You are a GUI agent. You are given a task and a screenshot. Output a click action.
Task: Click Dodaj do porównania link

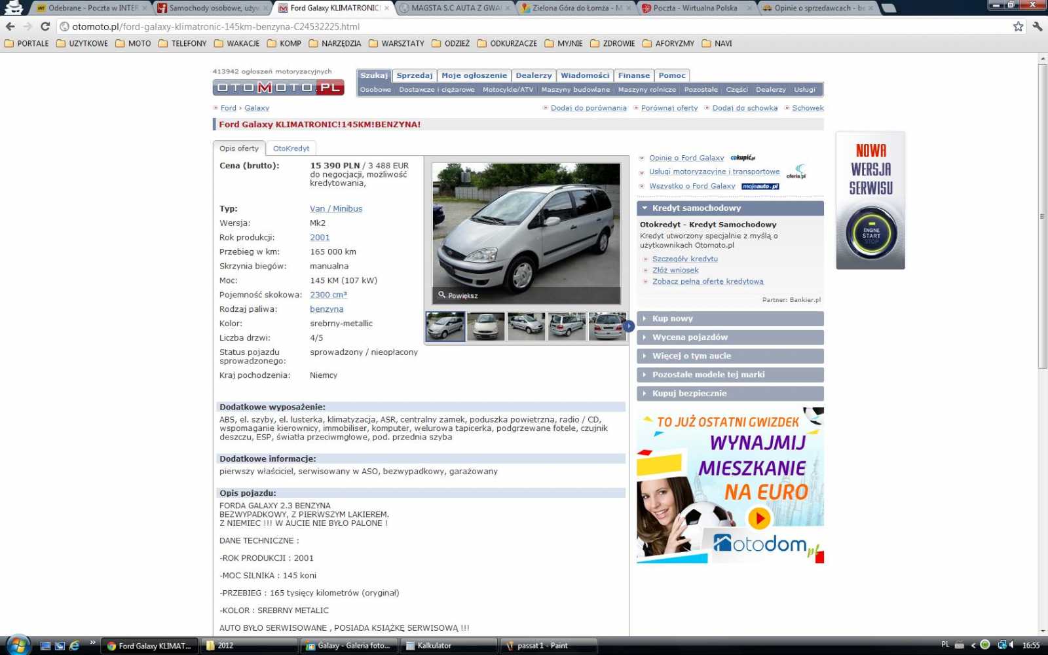(x=588, y=108)
